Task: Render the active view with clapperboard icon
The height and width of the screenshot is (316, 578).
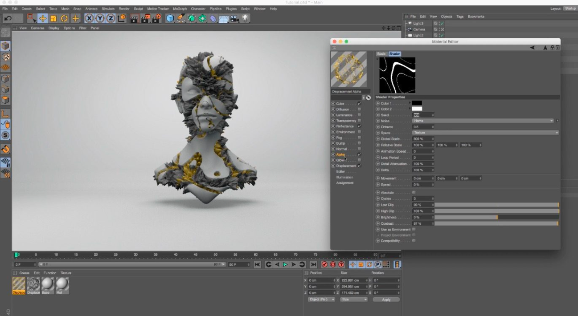Action: (x=134, y=18)
